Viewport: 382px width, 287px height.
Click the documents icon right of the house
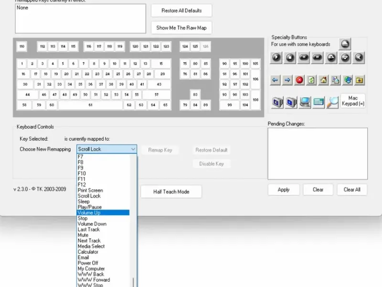[x=336, y=80]
